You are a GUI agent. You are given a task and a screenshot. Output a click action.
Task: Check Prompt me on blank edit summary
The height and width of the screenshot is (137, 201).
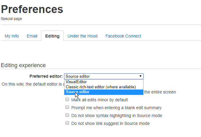coord(67,107)
